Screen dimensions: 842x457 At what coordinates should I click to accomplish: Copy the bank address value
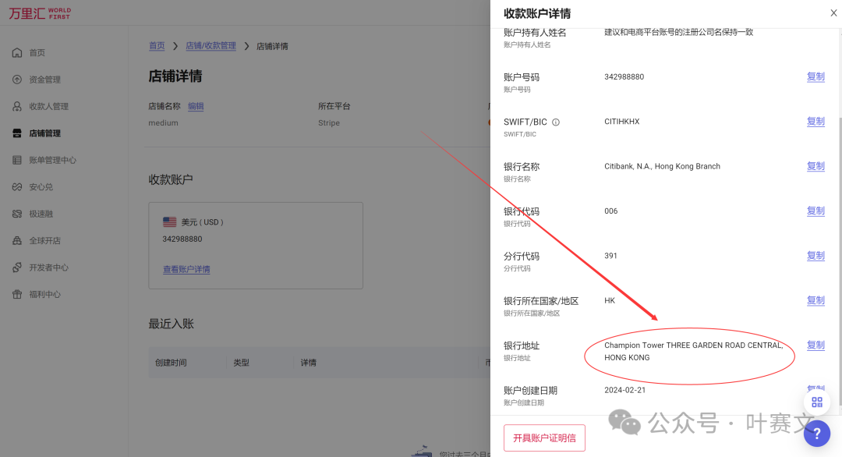[815, 345]
